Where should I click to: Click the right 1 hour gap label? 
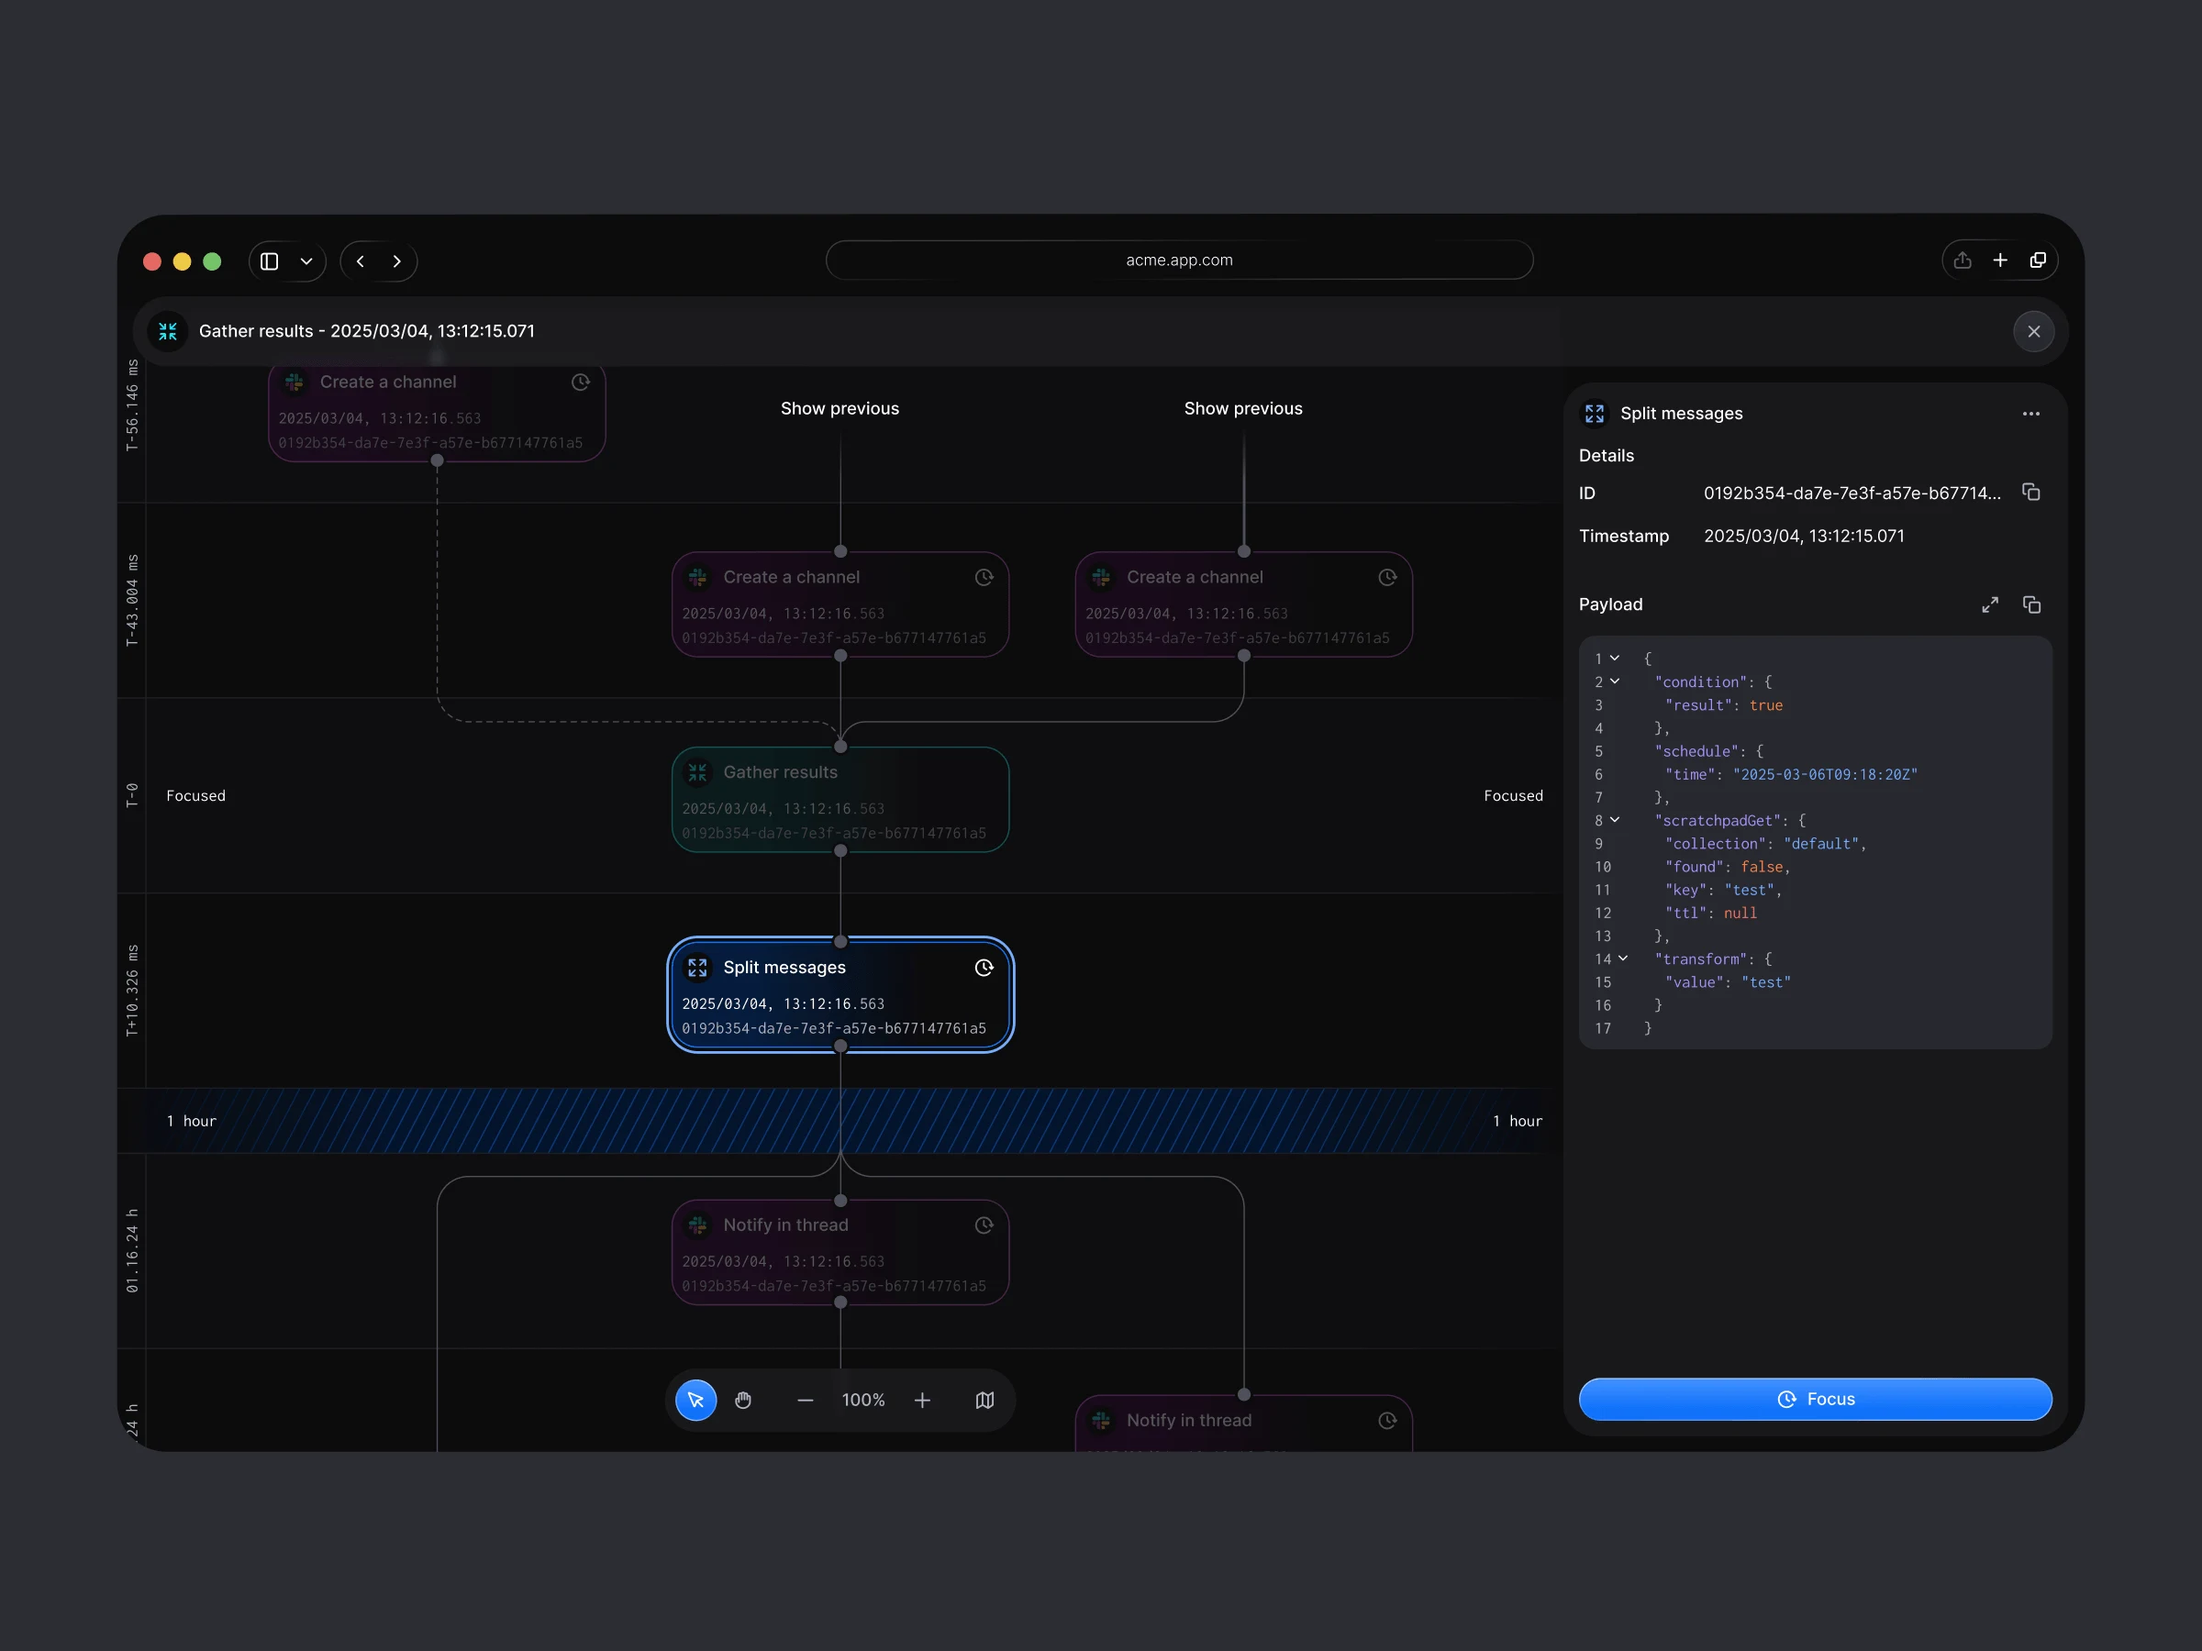coord(1518,1122)
